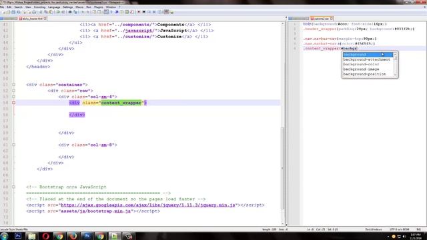Screen dimensions: 427x240
Task: Click the Find (binoculars) toolbar icon
Action: point(70,12)
